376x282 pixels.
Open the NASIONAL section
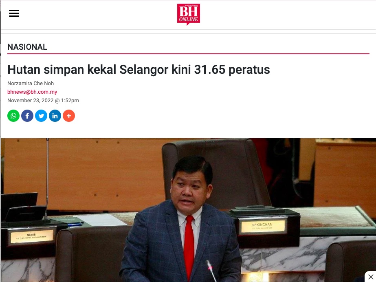point(27,47)
